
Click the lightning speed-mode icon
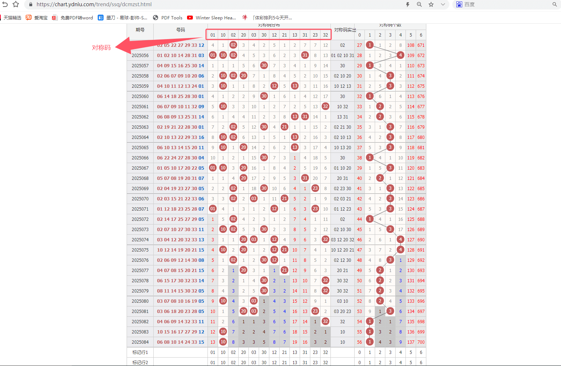pos(408,4)
